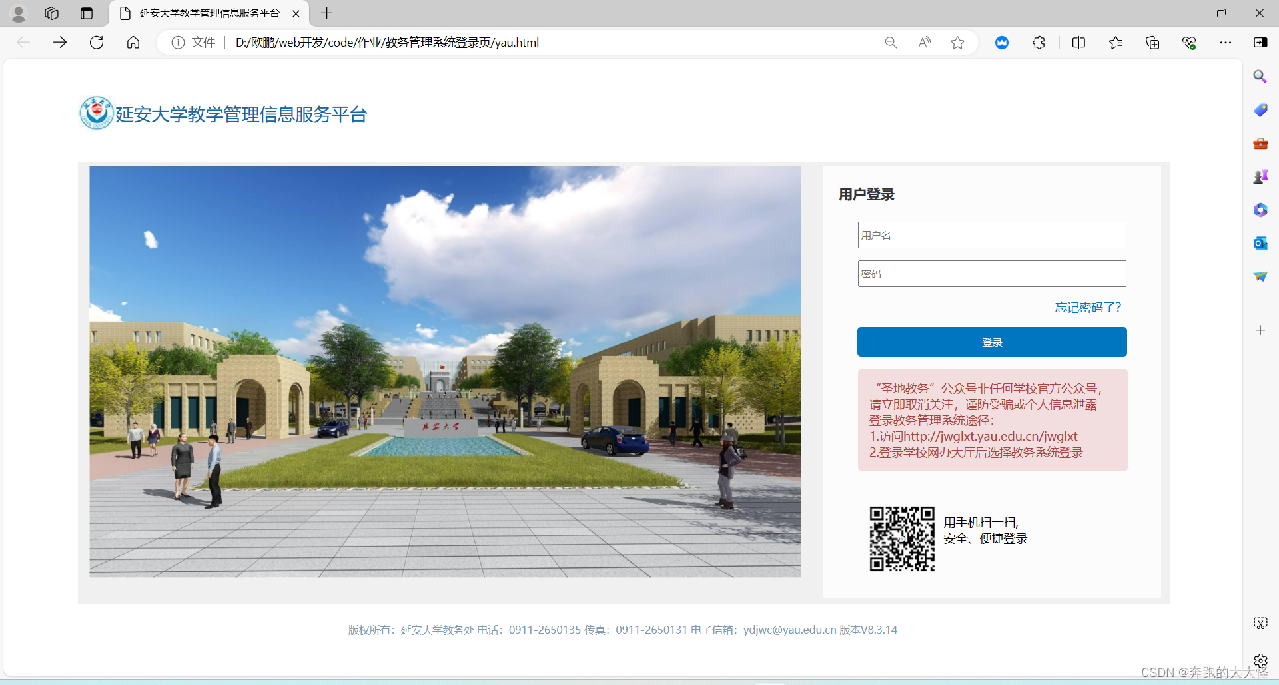The image size is (1279, 685).
Task: Click the 延安大学 university logo
Action: point(97,113)
